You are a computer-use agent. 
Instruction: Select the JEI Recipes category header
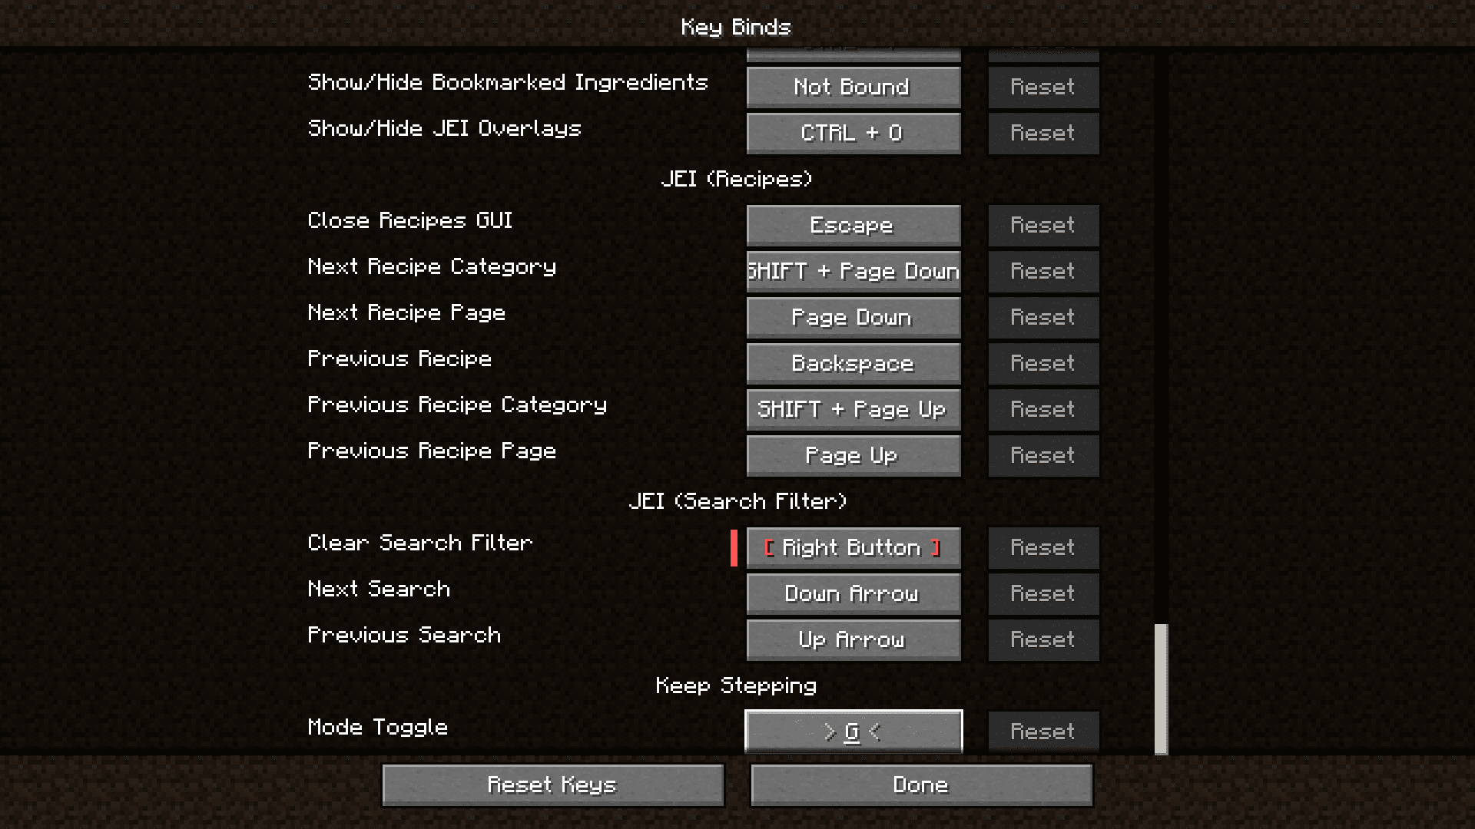tap(737, 178)
